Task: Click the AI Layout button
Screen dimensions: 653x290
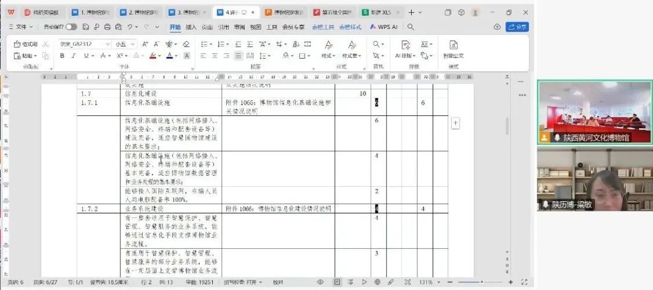Action: tap(406, 49)
